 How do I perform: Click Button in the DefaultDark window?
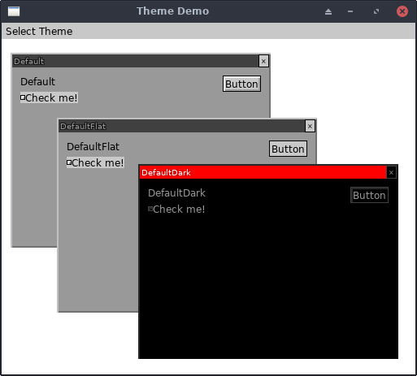point(369,195)
